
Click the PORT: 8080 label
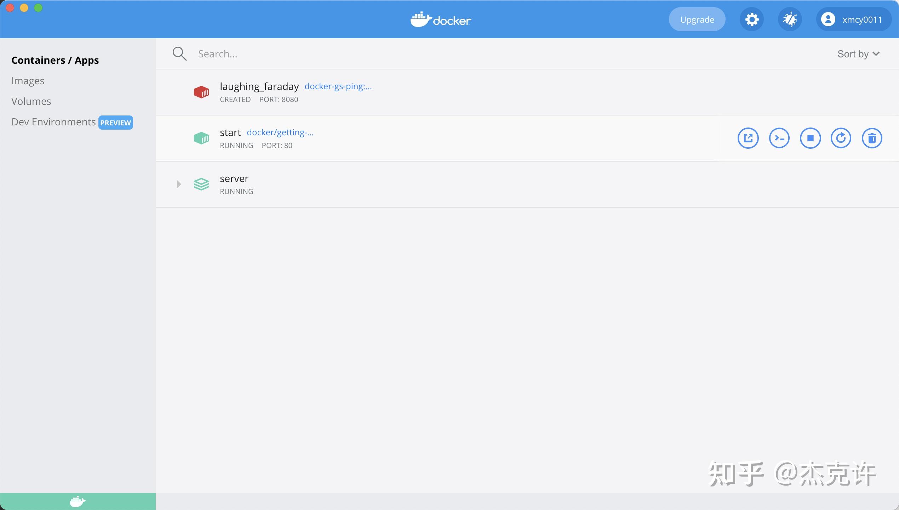coord(279,100)
